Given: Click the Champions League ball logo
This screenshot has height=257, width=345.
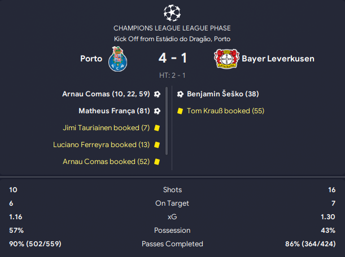Looking at the screenshot, I should (x=172, y=12).
